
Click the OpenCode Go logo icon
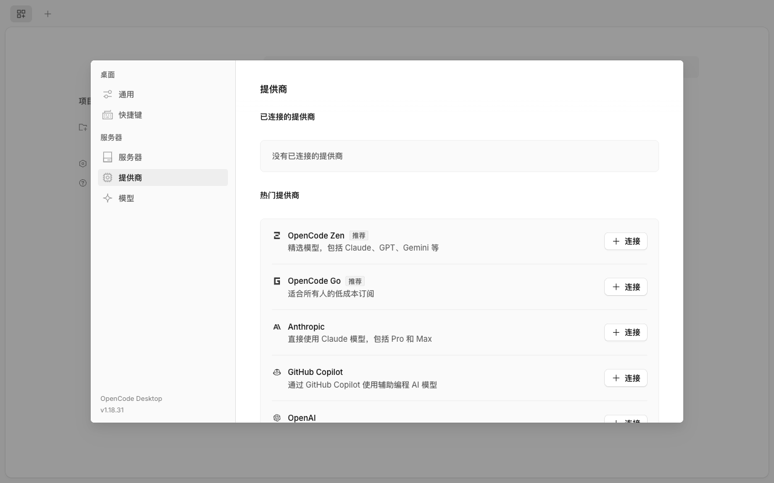(x=277, y=281)
